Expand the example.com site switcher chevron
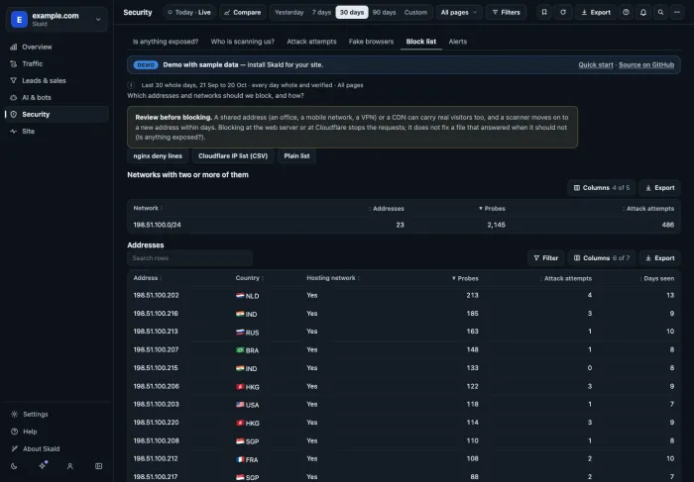The width and height of the screenshot is (694, 482). click(x=98, y=19)
